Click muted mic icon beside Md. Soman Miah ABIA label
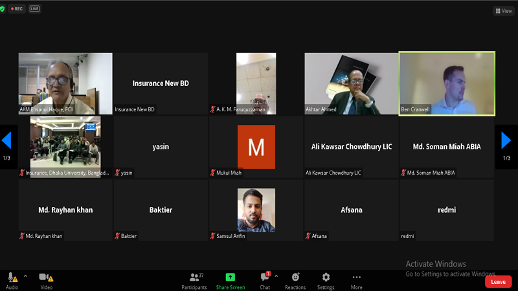518x291 pixels. [403, 173]
